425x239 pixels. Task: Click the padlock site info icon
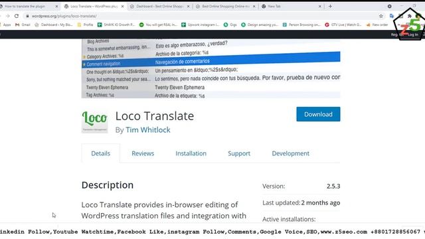[27, 16]
